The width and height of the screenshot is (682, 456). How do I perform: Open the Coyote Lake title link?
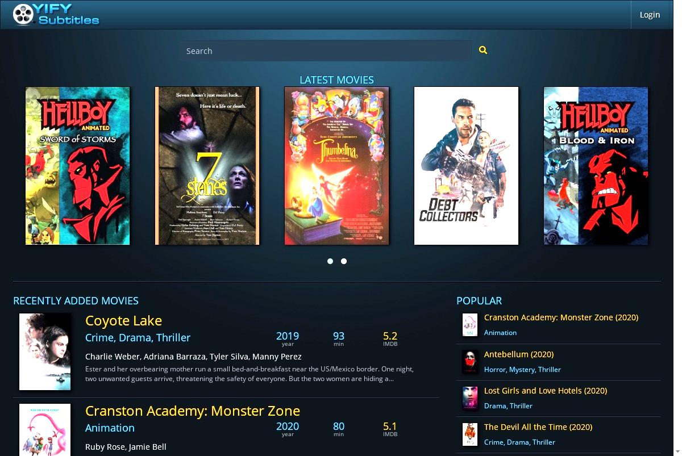pyautogui.click(x=124, y=321)
